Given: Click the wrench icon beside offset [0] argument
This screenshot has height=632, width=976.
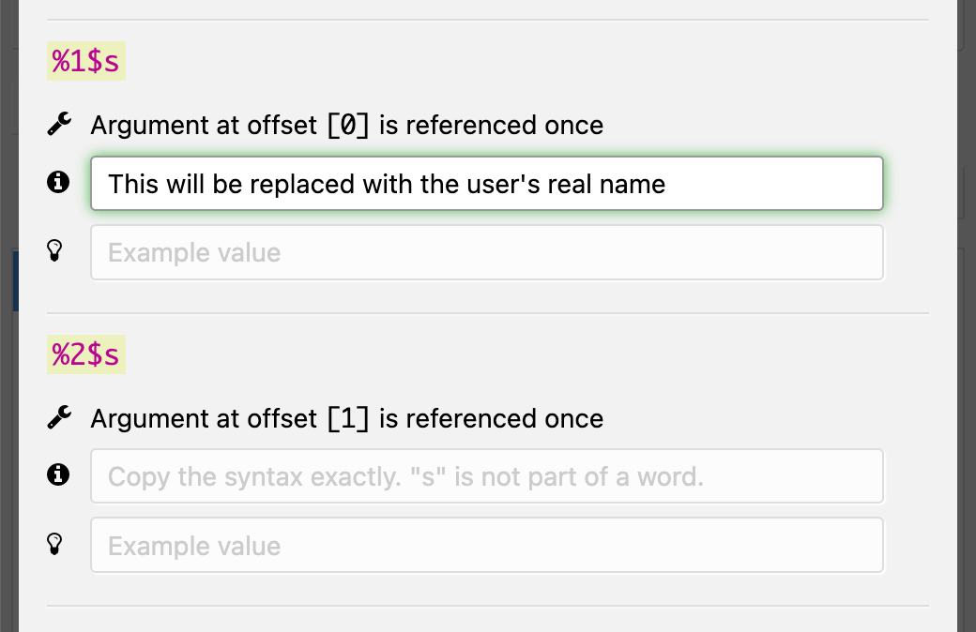Looking at the screenshot, I should [x=58, y=125].
